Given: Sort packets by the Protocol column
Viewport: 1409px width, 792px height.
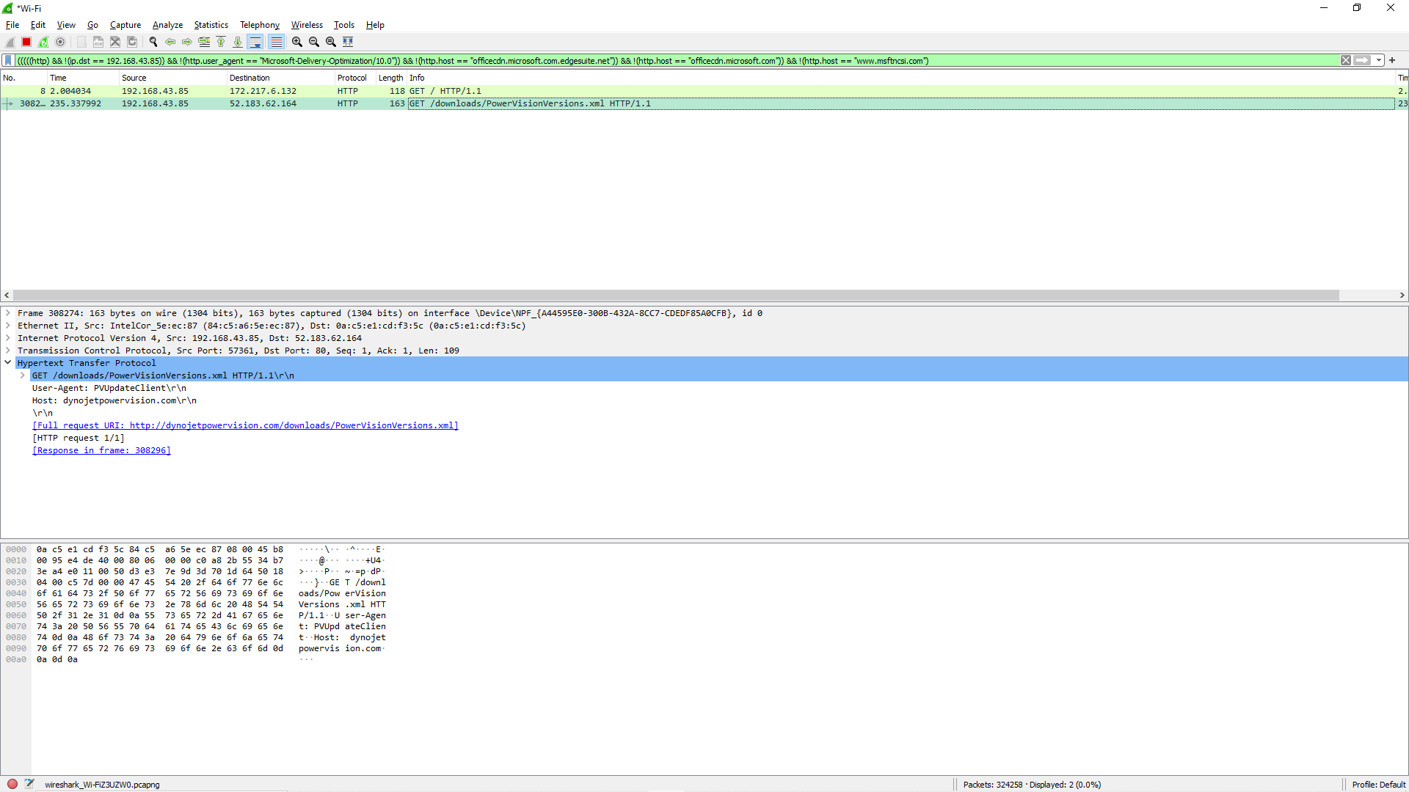Looking at the screenshot, I should click(x=355, y=78).
